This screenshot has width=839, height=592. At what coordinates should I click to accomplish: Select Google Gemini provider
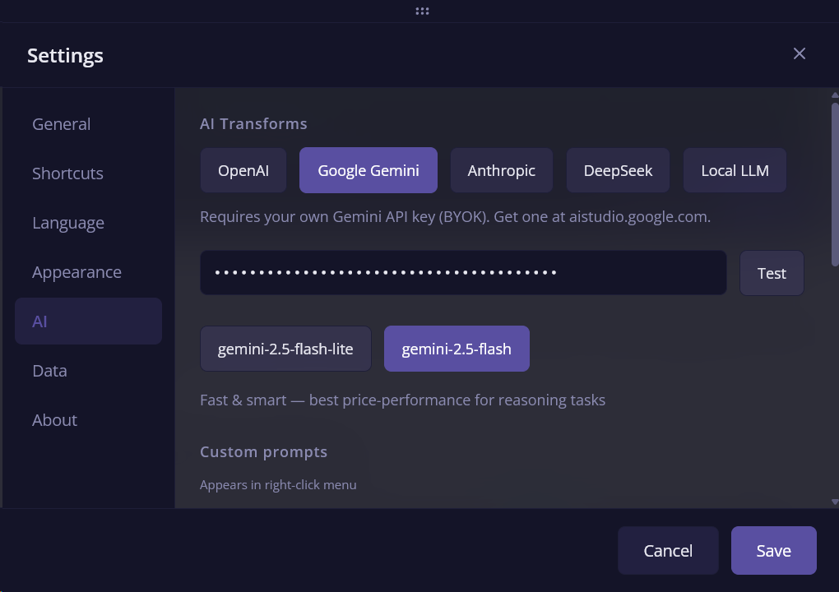point(369,171)
